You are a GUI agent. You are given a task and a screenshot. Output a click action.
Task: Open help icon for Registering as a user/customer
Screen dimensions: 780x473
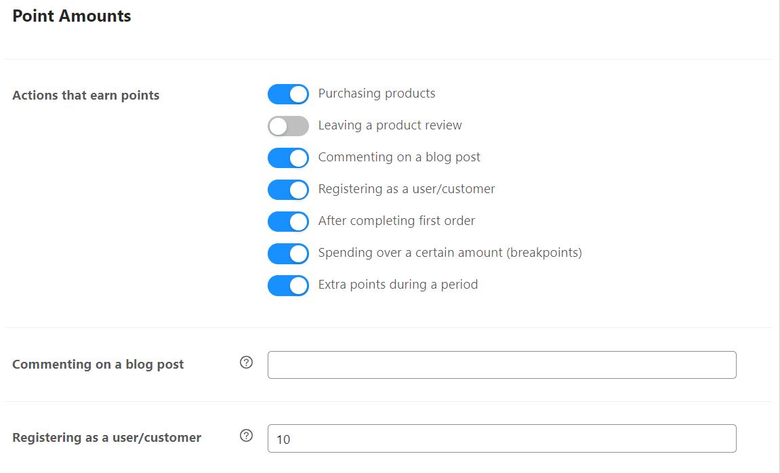coord(247,436)
